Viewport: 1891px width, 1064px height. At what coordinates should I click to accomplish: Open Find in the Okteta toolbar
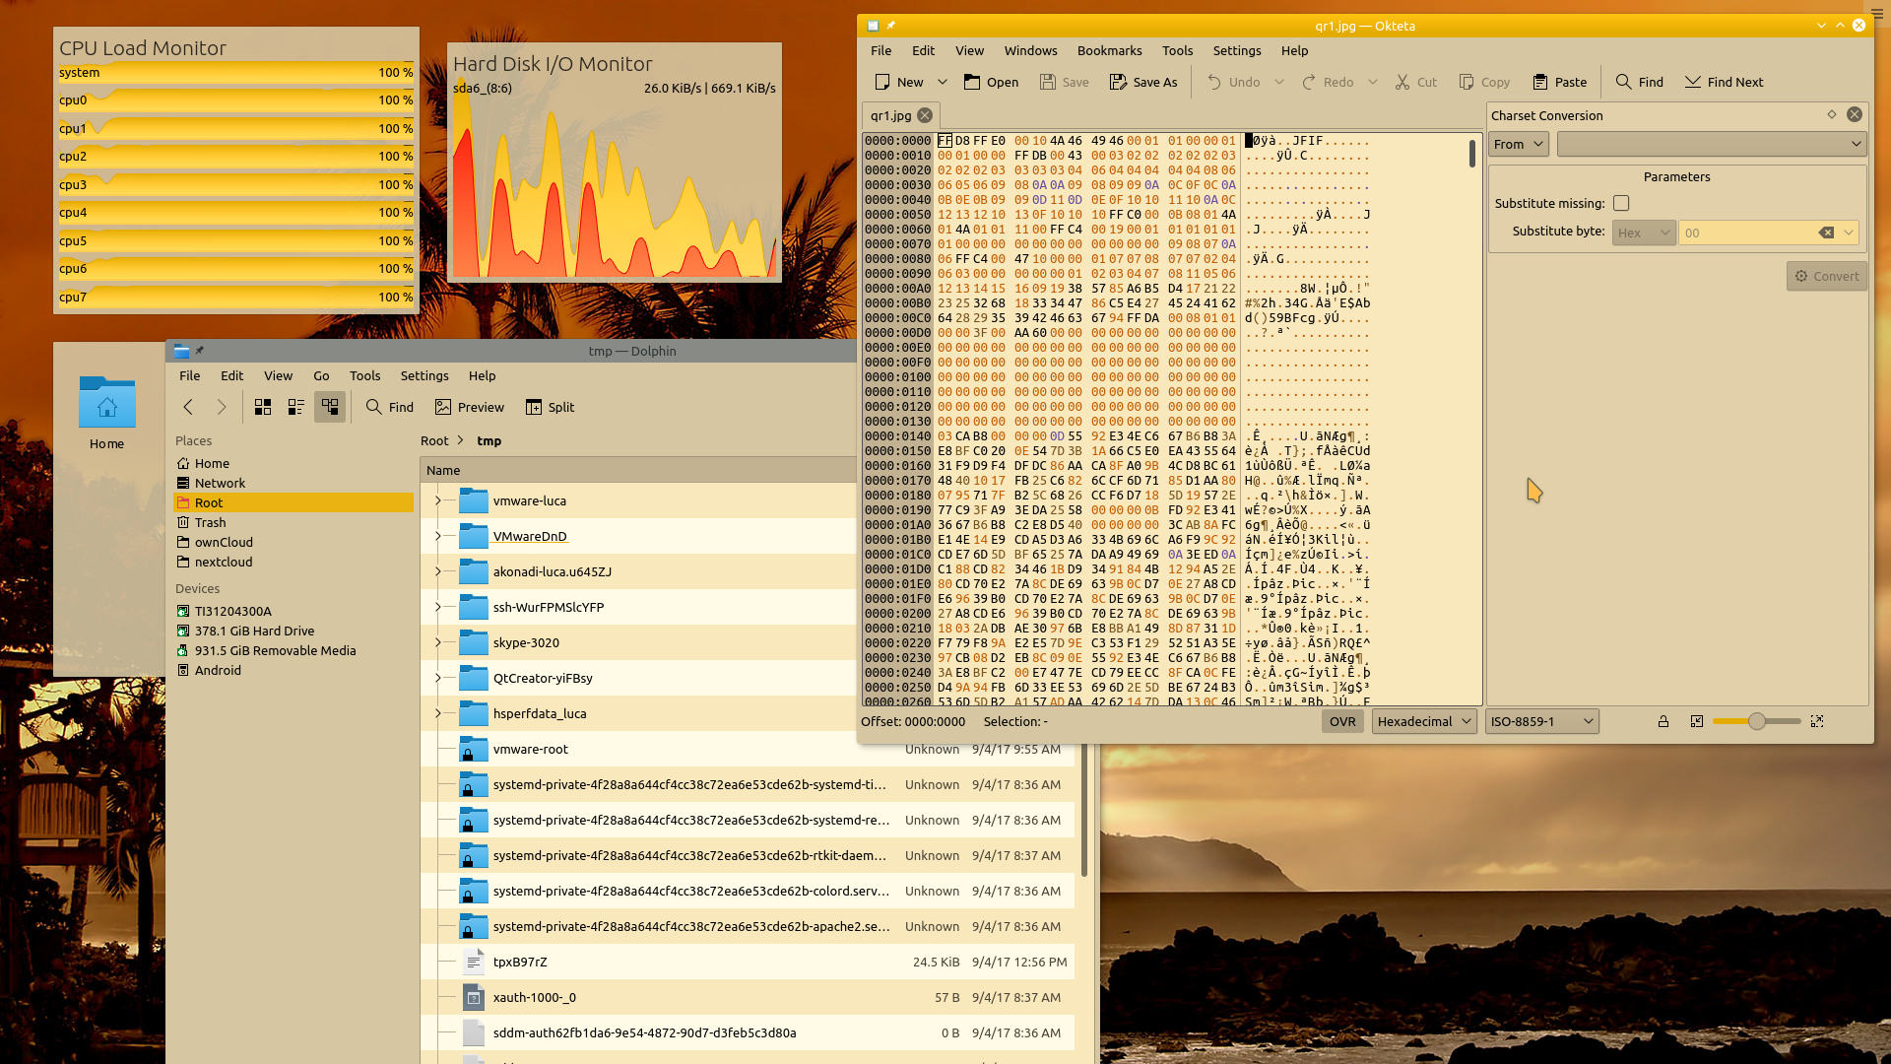(x=1640, y=82)
